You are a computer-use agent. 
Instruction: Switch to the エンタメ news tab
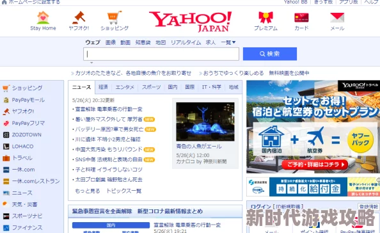[125, 87]
